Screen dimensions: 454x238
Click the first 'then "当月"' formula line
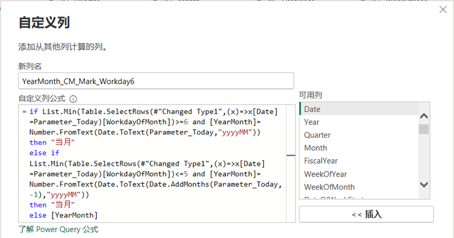tap(52, 142)
